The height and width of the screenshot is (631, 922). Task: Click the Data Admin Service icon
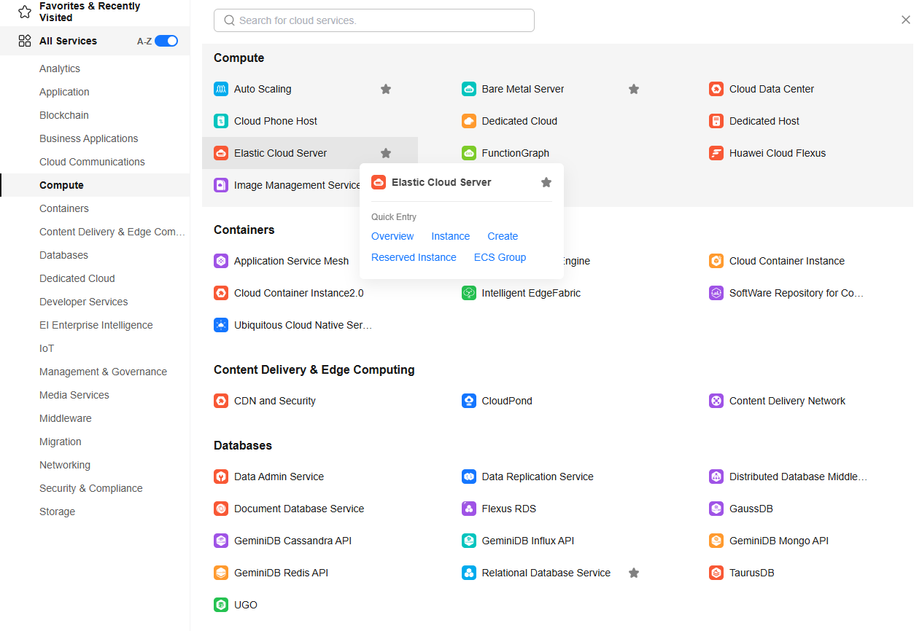(221, 477)
